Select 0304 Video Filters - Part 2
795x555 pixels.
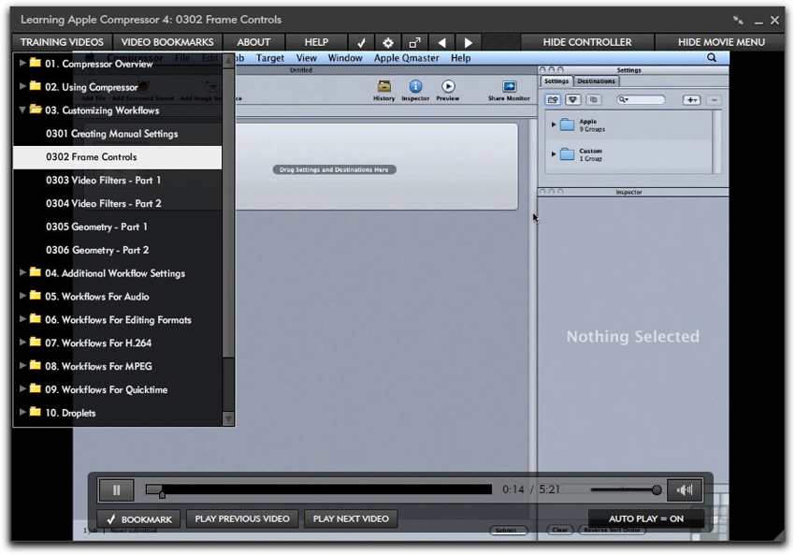[118, 203]
